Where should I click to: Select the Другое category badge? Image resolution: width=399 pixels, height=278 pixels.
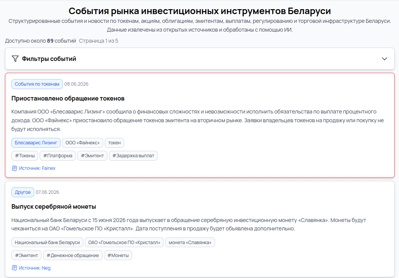point(22,192)
